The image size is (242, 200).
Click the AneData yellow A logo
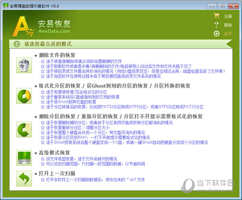click(x=23, y=26)
